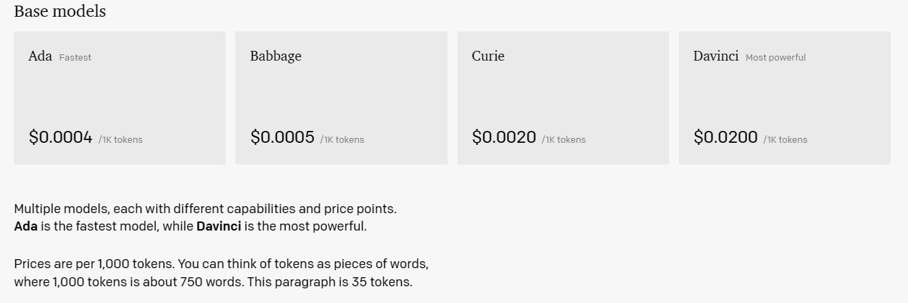Click "/1K tokens" next to $0.0005
This screenshot has height=303, width=908.
click(342, 139)
